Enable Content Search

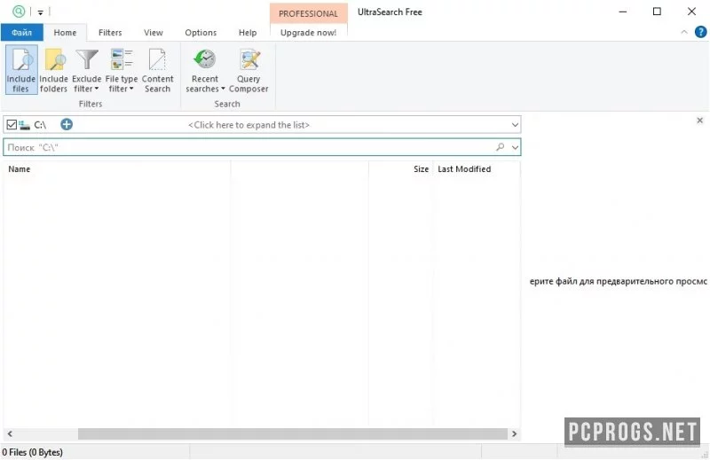pos(158,70)
